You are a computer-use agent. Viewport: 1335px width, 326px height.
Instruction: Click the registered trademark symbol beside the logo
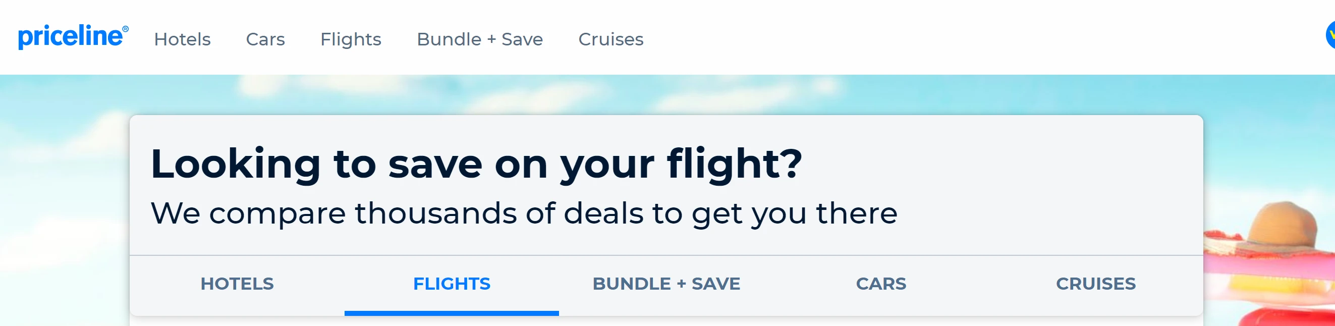pos(126,29)
